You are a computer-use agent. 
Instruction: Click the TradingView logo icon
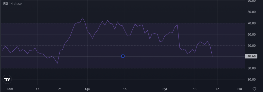click(x=7, y=79)
